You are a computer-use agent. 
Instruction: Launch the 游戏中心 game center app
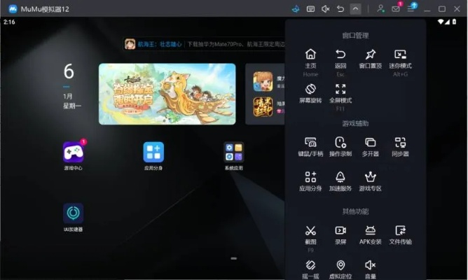[74, 152]
